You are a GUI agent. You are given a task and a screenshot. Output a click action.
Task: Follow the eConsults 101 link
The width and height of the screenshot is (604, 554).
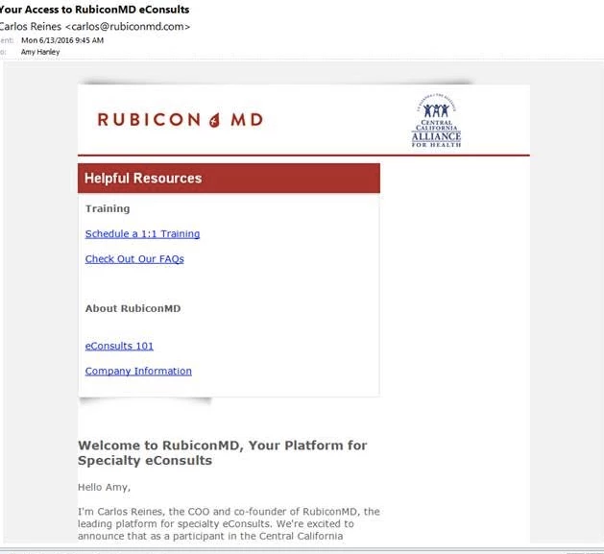[x=119, y=346]
